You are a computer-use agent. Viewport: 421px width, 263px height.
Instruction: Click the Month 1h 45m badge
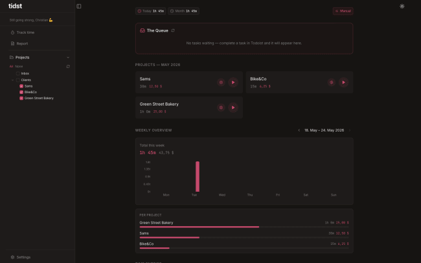coord(183,11)
